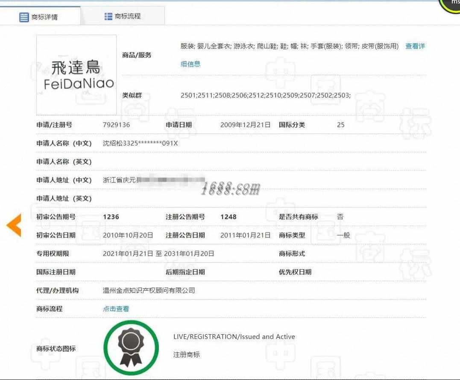Click the 类似群 field label
This screenshot has width=460, height=380.
point(132,95)
